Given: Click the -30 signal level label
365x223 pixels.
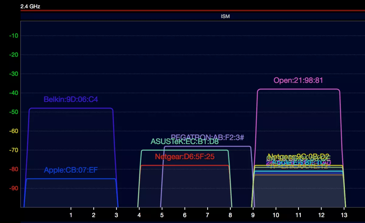Looking at the screenshot, I should click(x=14, y=74).
